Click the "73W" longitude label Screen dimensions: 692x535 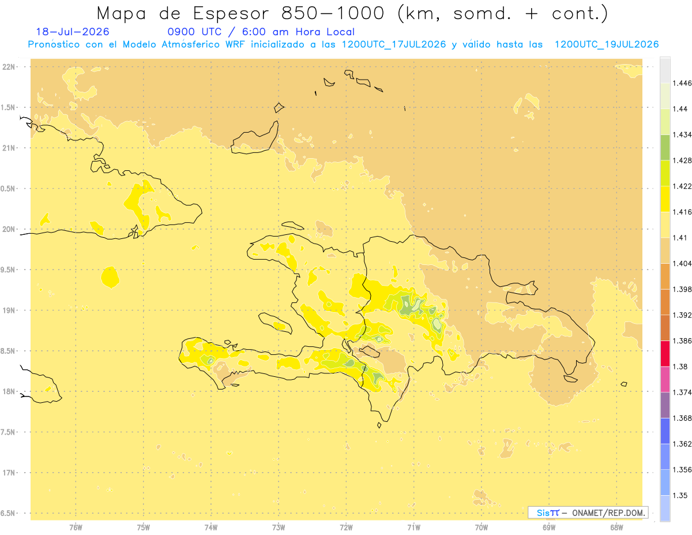[x=279, y=527]
